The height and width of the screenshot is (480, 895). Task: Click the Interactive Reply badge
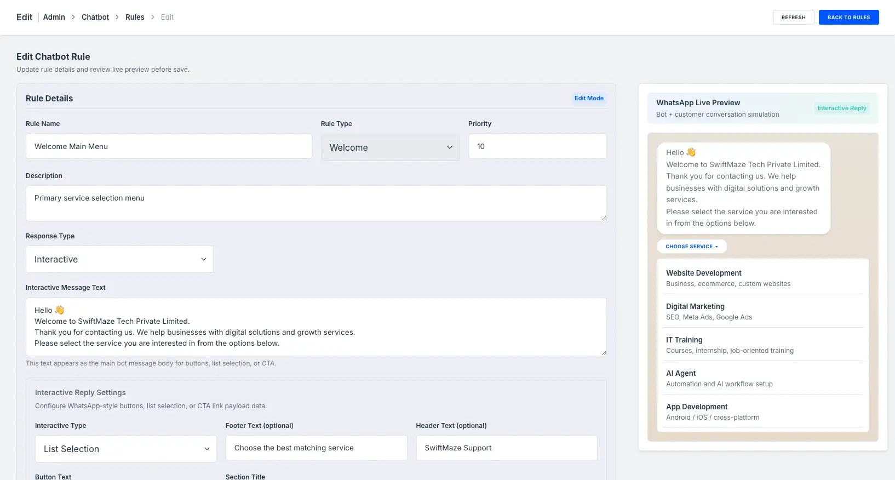click(x=842, y=108)
